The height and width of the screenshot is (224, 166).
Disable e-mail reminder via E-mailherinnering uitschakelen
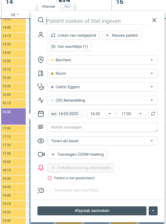(81, 168)
